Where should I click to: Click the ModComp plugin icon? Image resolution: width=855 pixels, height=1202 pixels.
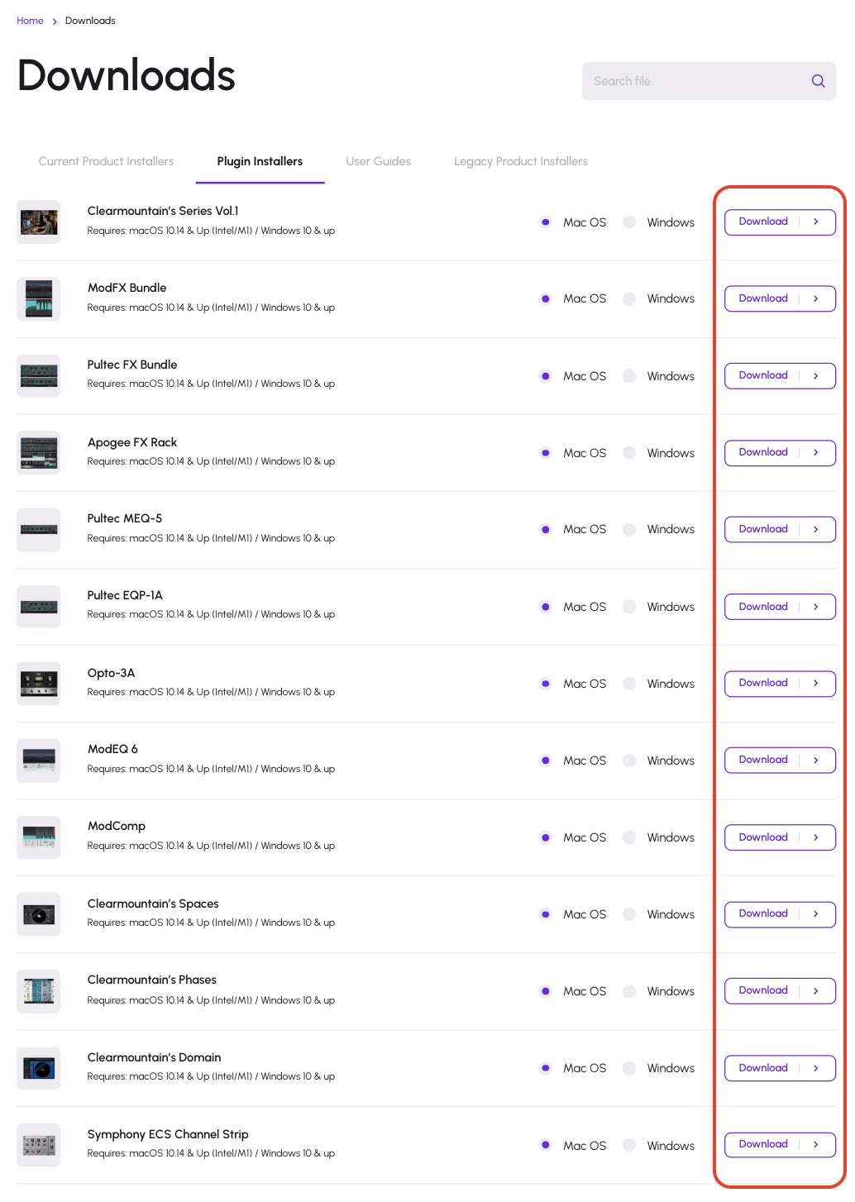coord(39,837)
